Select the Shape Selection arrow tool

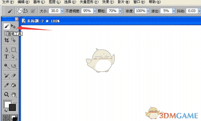13,56
